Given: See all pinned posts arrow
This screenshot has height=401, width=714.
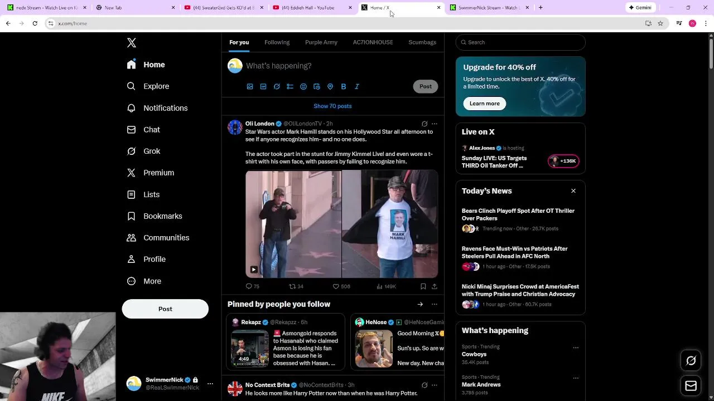Looking at the screenshot, I should 420,304.
